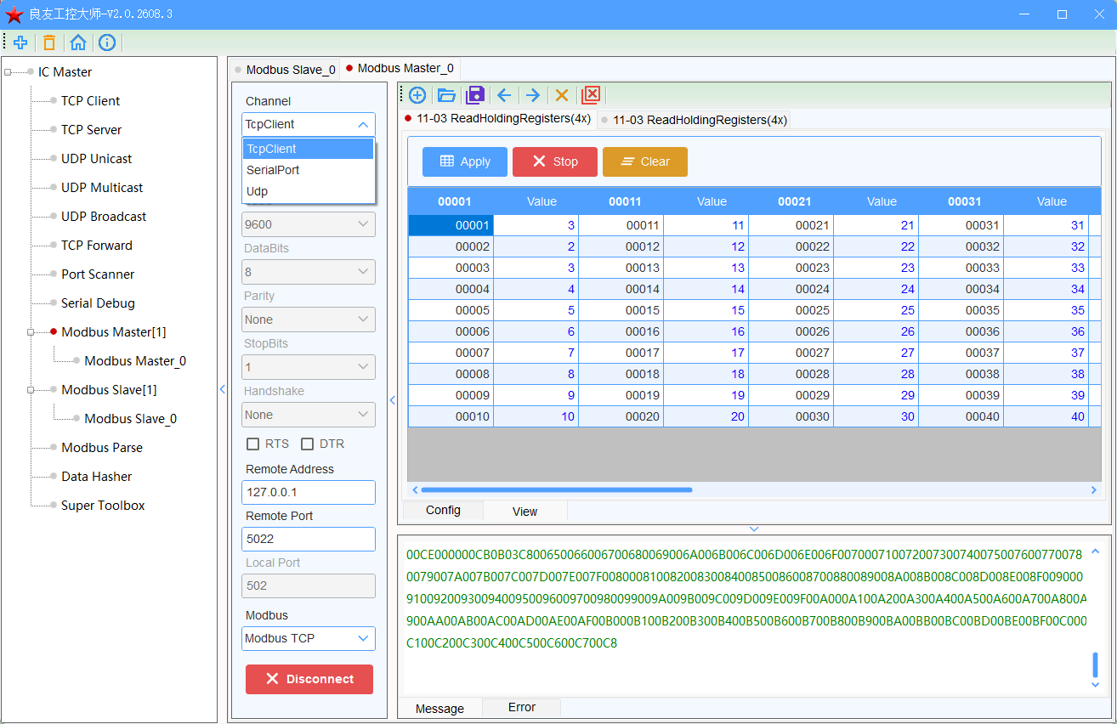The image size is (1117, 724).
Task: Open Data Hasher in tree
Action: point(96,477)
